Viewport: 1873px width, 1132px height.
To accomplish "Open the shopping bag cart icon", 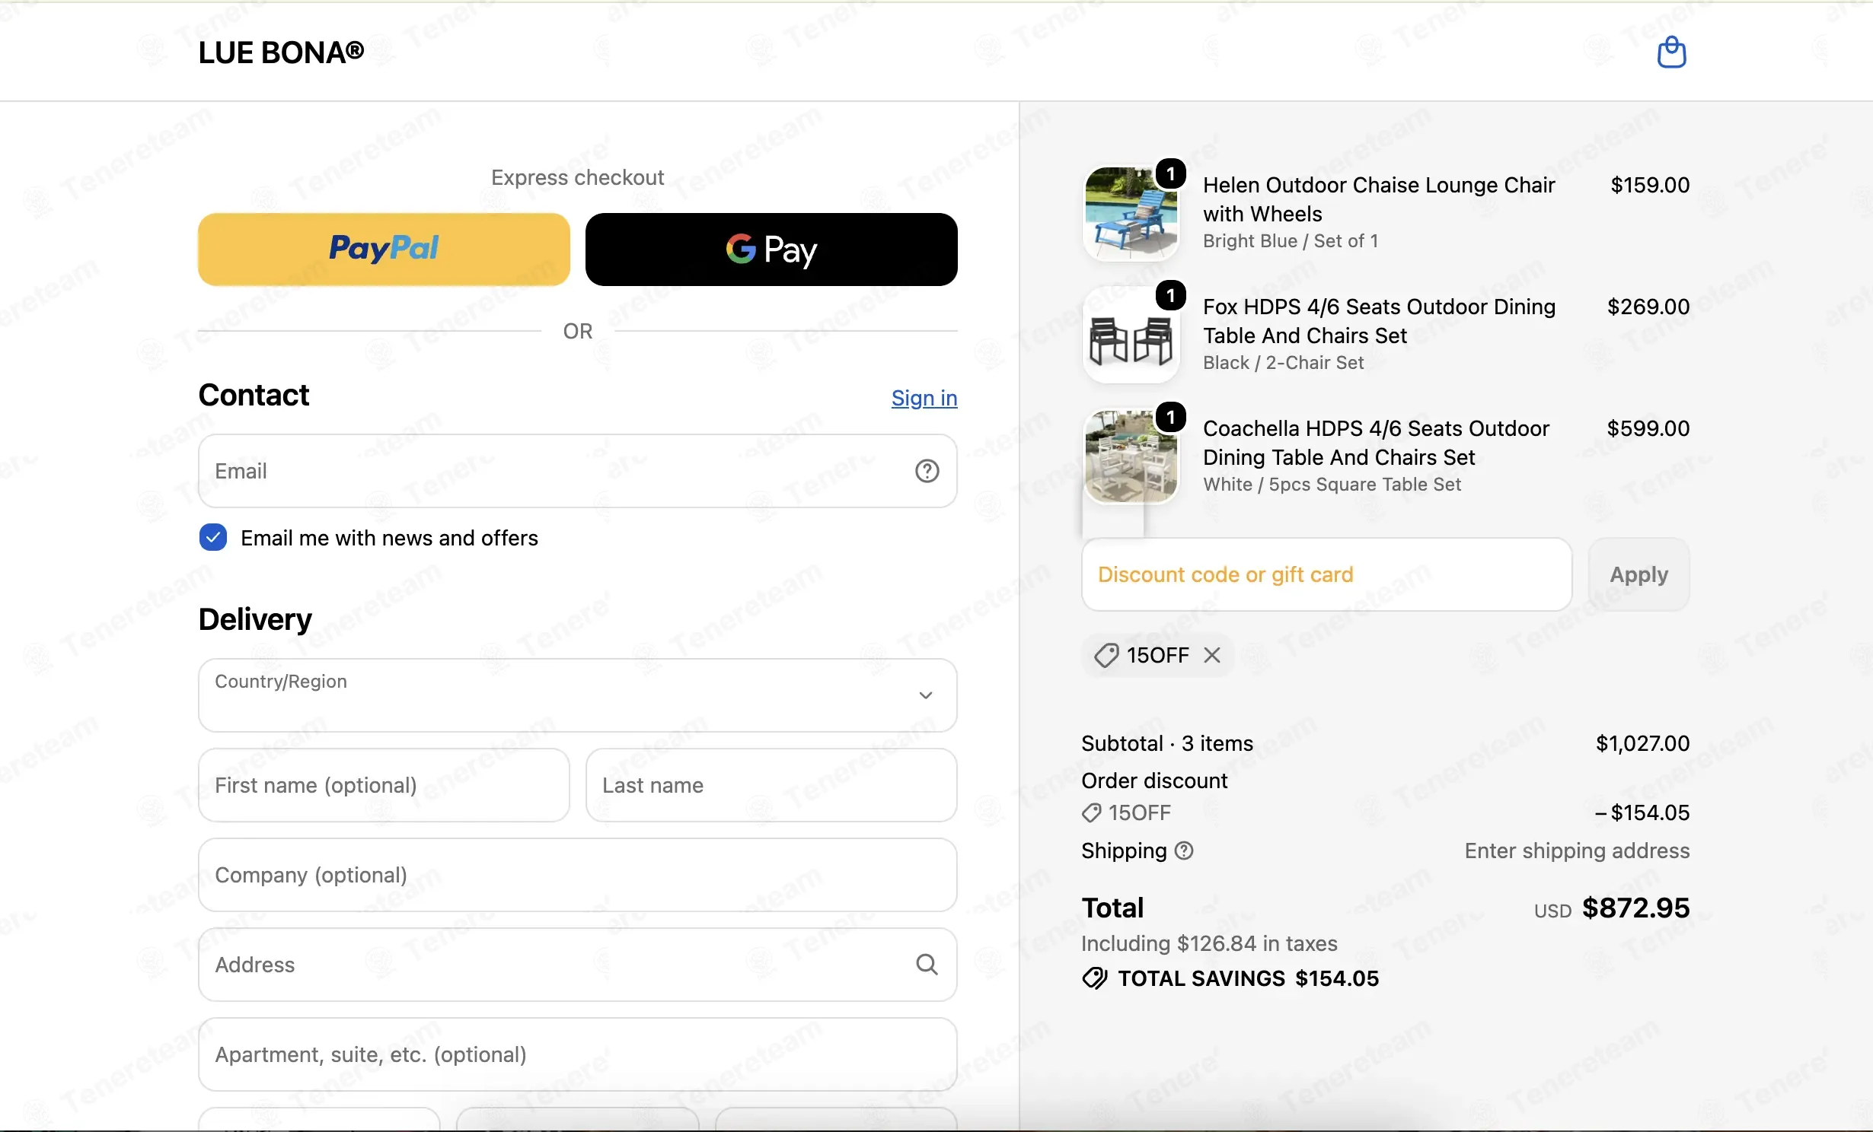I will point(1671,52).
